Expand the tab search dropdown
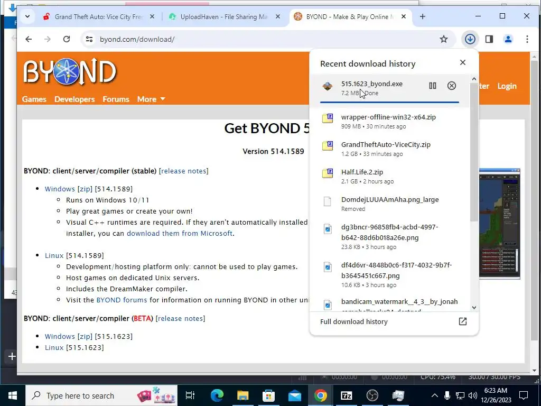 [x=27, y=16]
